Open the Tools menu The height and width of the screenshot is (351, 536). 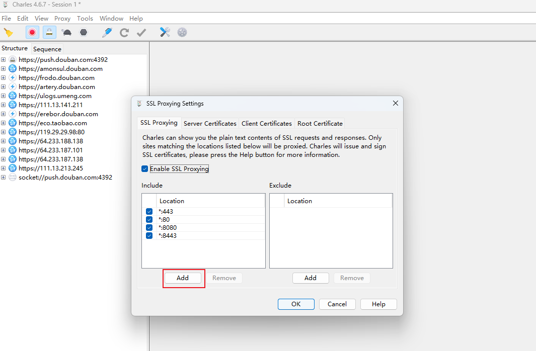[x=85, y=19]
